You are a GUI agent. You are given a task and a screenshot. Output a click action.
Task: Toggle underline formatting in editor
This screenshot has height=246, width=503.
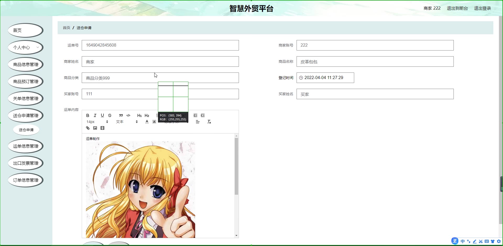[x=102, y=115]
